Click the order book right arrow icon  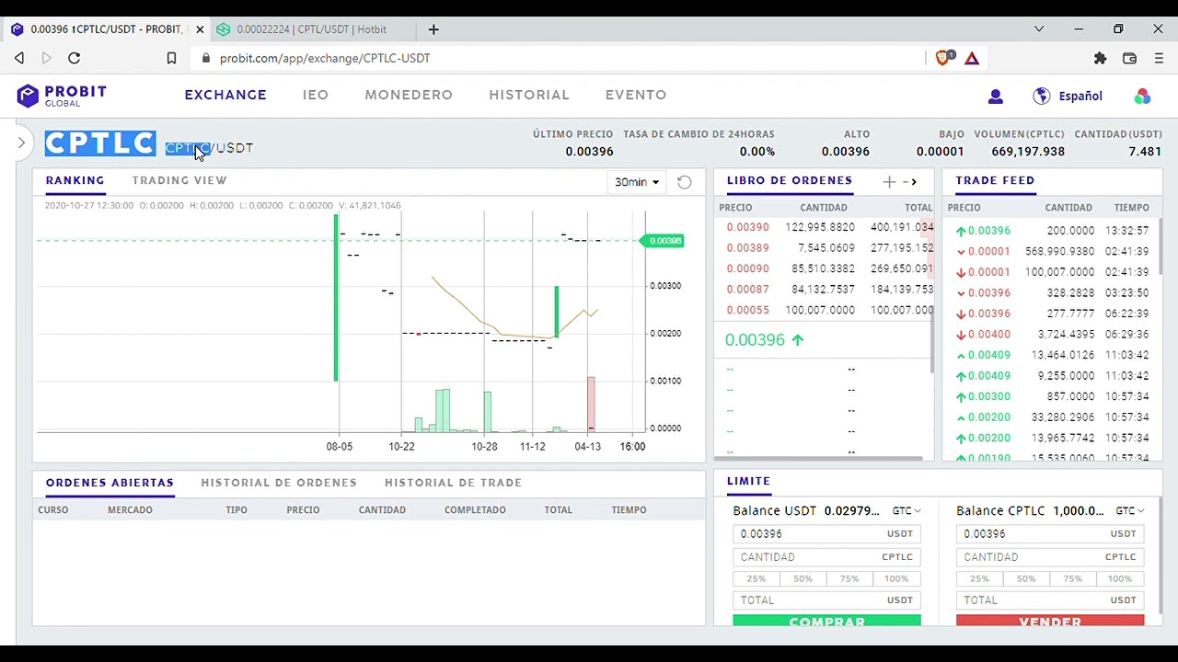914,182
